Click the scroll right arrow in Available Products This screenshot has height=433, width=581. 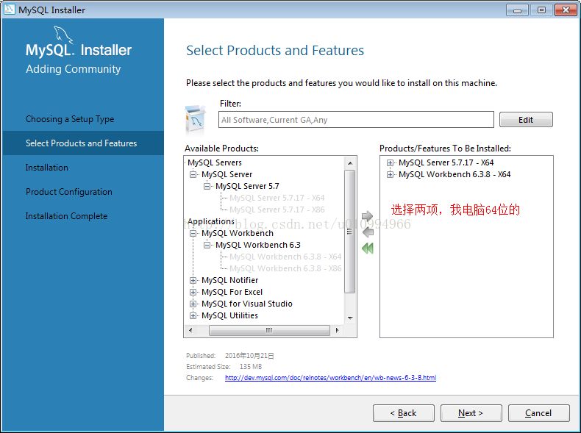click(337, 330)
